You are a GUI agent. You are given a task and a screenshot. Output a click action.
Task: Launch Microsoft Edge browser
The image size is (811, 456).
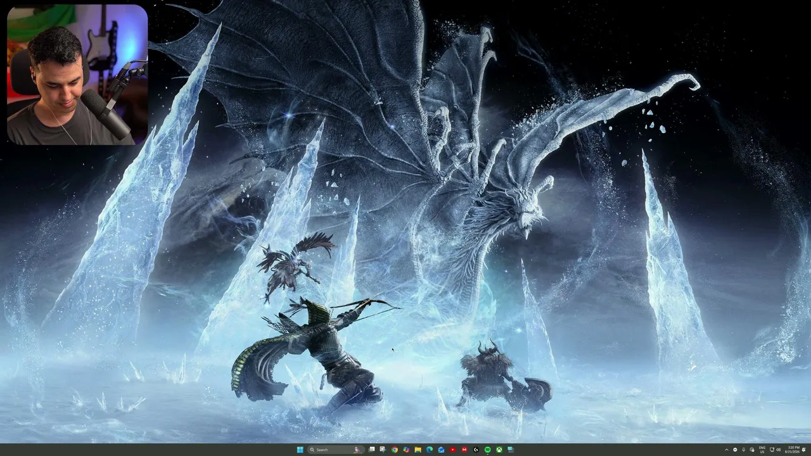(430, 450)
